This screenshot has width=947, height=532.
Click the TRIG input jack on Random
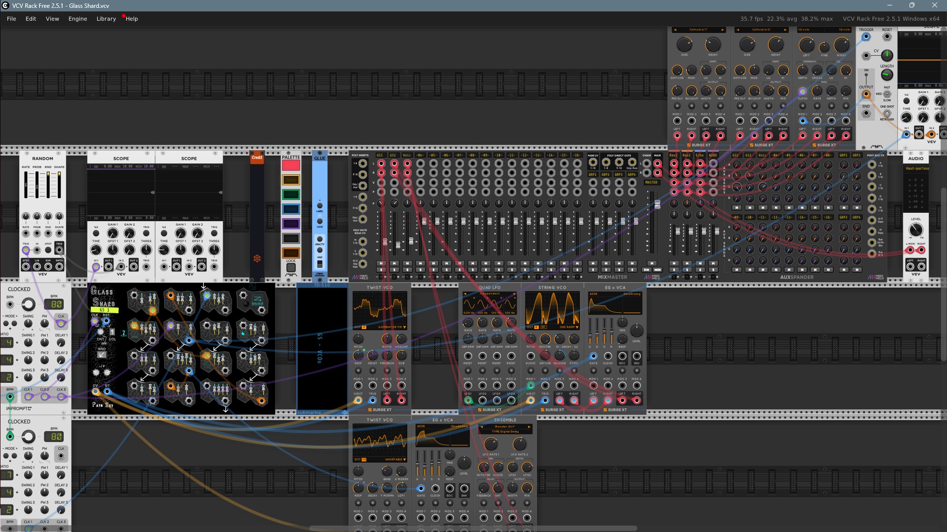pyautogui.click(x=26, y=250)
